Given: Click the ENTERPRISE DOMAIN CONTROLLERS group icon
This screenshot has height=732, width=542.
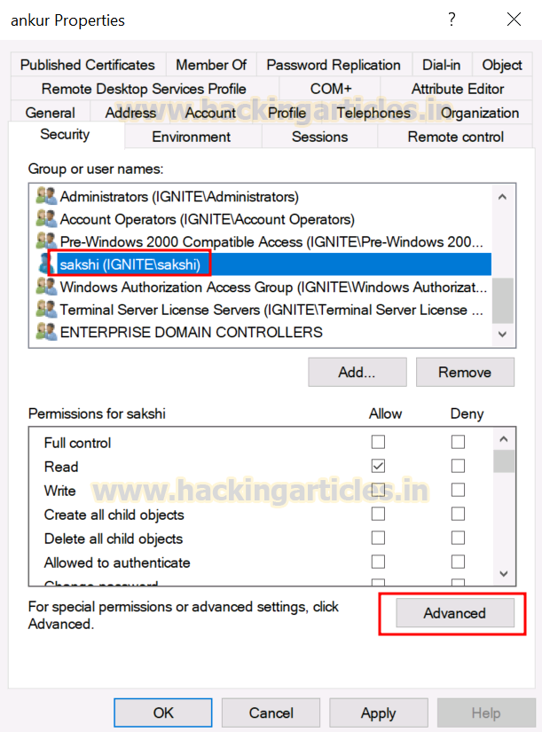Looking at the screenshot, I should point(46,332).
